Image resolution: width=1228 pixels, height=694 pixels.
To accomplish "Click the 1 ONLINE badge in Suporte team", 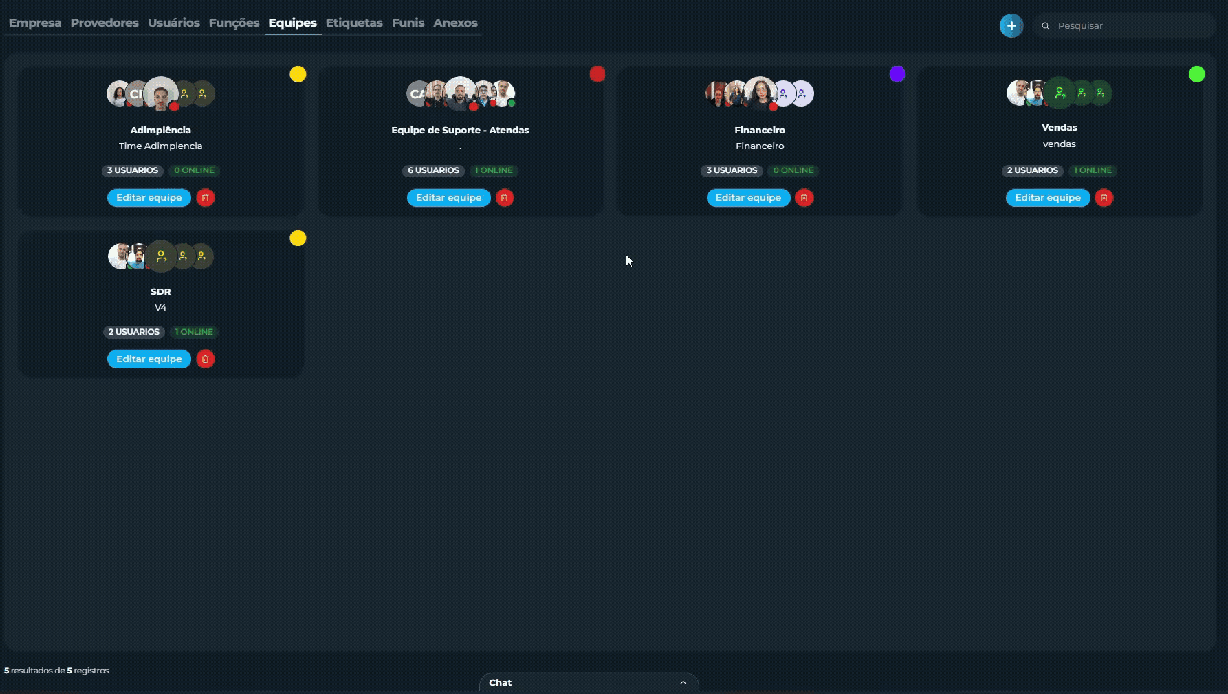I will pos(494,170).
